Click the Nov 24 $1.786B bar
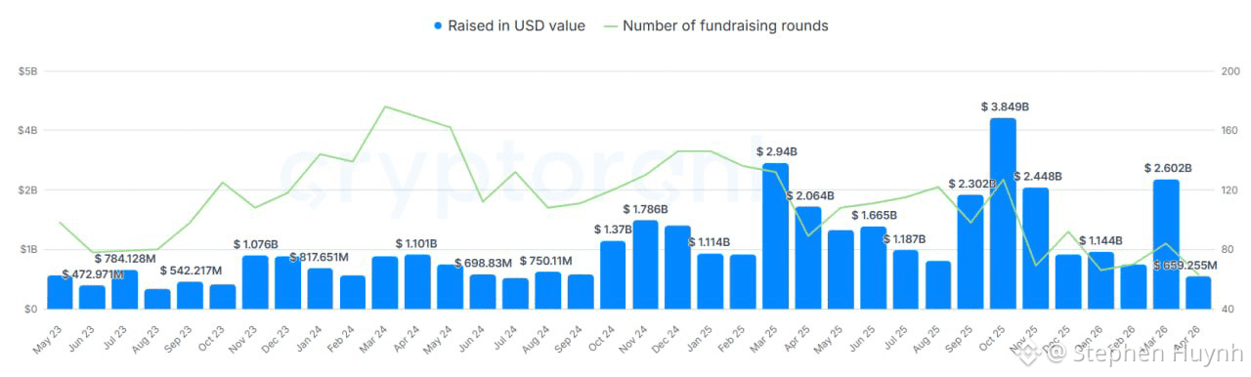 (645, 265)
